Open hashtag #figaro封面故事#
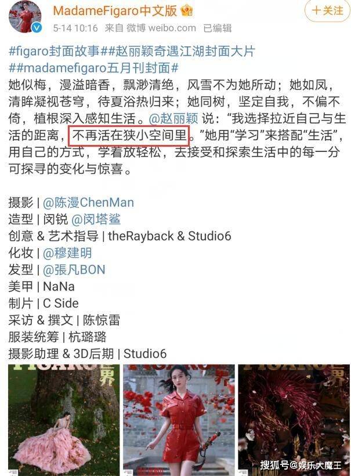This screenshot has height=476, width=351. click(x=57, y=51)
